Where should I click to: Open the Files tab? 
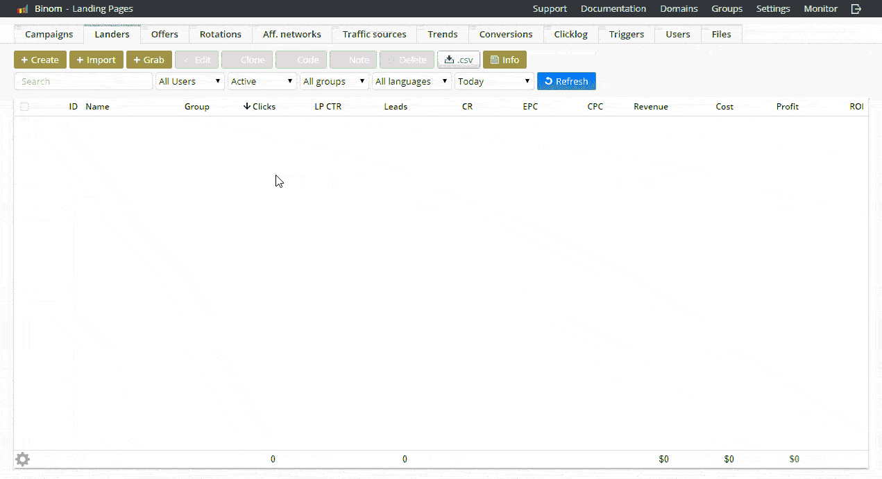(x=722, y=34)
